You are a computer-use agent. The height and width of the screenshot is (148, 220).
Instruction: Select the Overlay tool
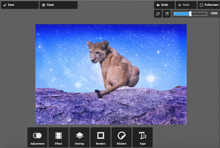(79, 137)
